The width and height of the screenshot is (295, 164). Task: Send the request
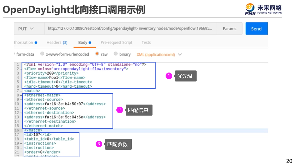257,29
